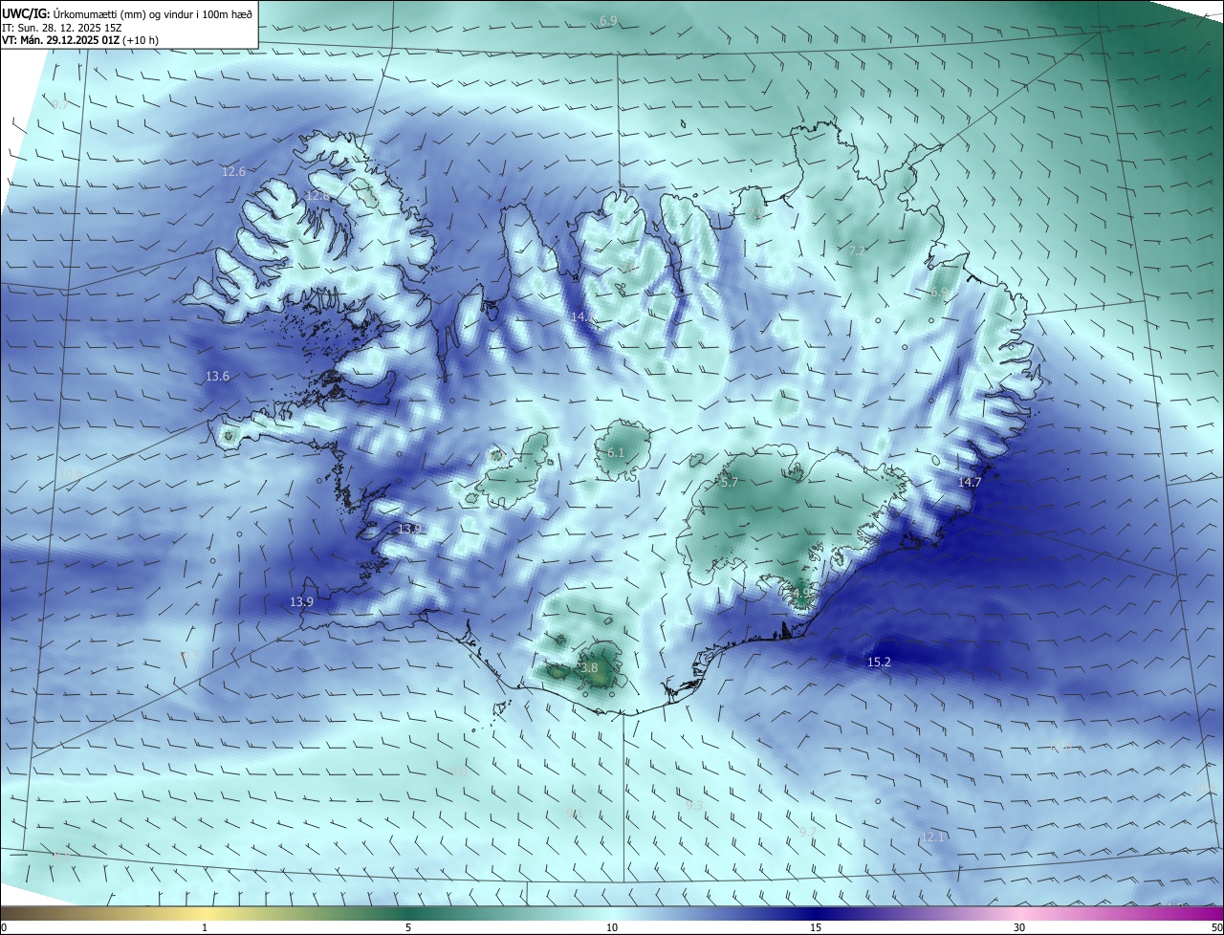The width and height of the screenshot is (1224, 935).
Task: Click the 5.7 value label on Vatnajökull
Action: 729,483
